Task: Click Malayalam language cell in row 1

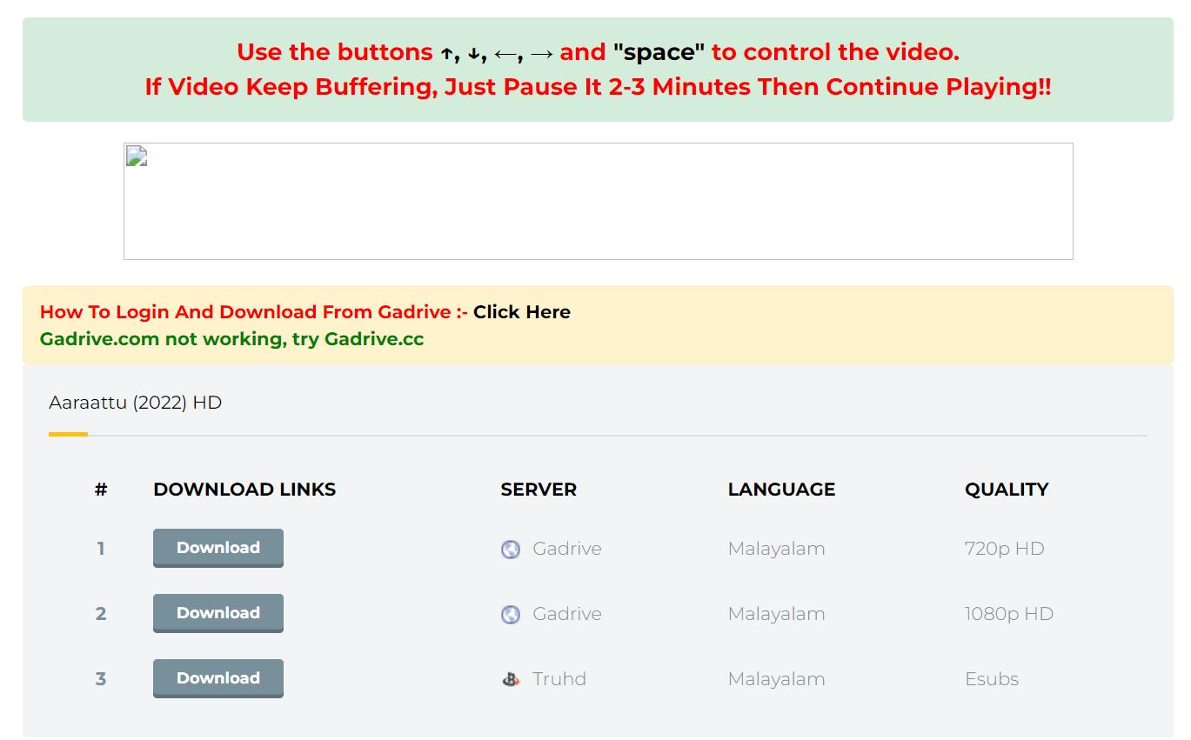Action: 776,549
